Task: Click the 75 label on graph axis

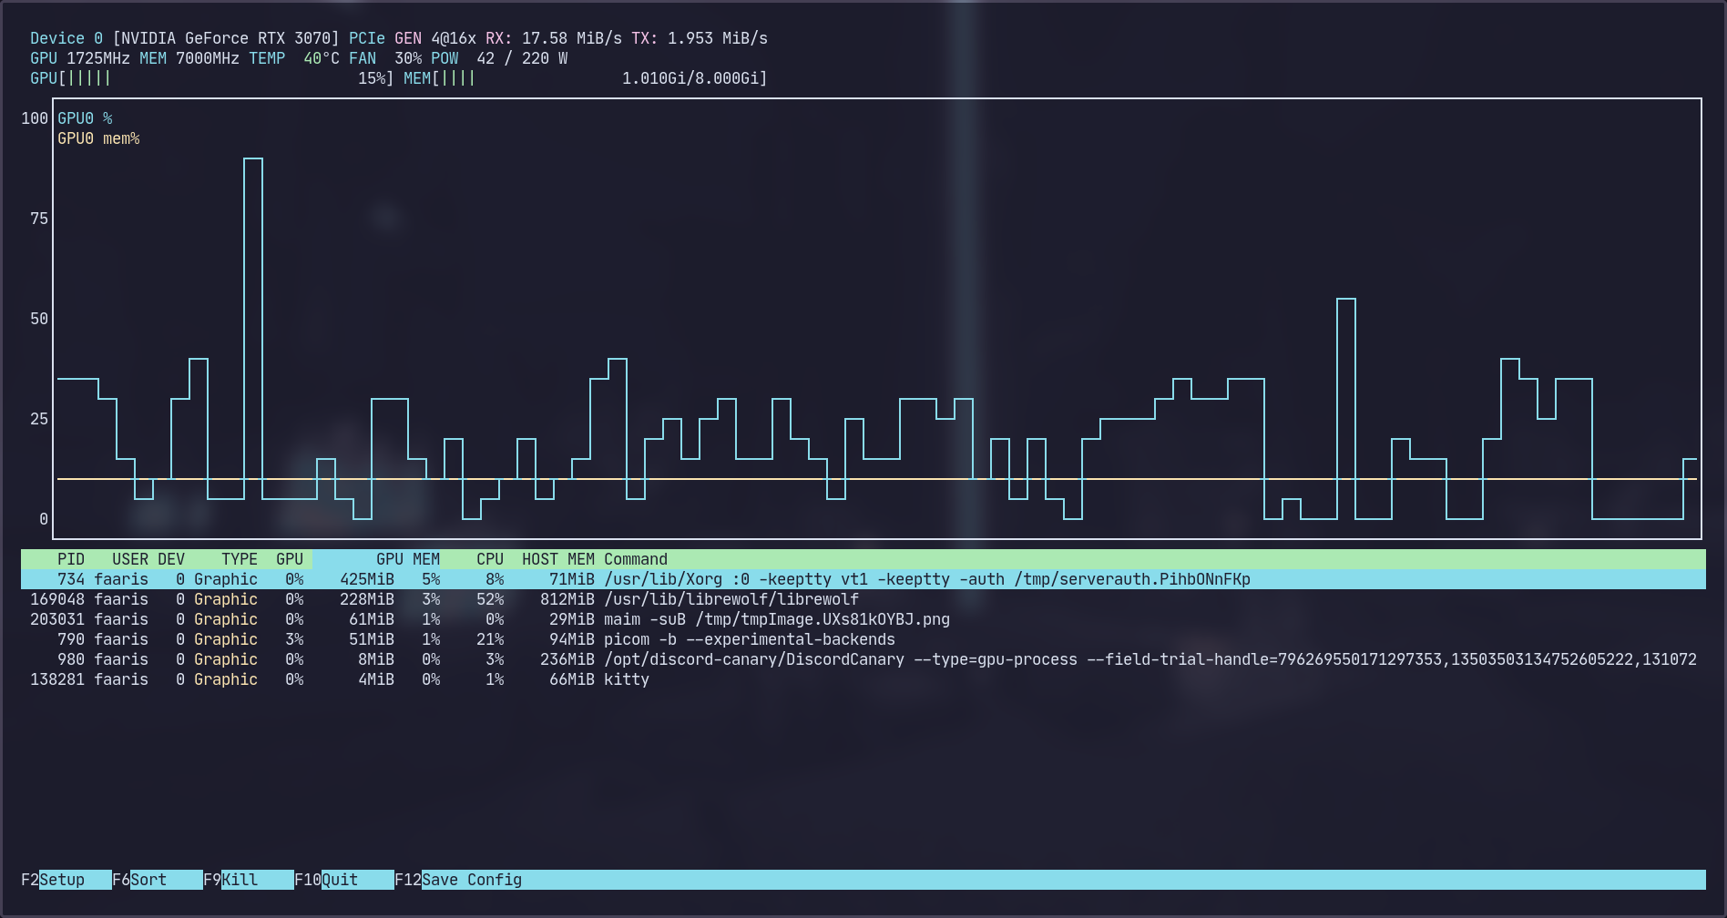Action: [x=39, y=219]
